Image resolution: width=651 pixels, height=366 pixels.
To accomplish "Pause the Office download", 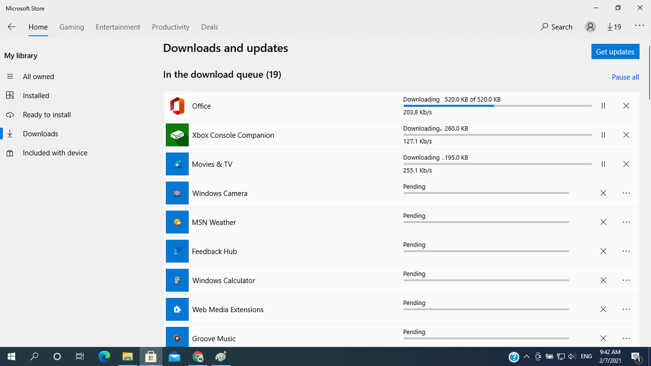I will pos(603,106).
